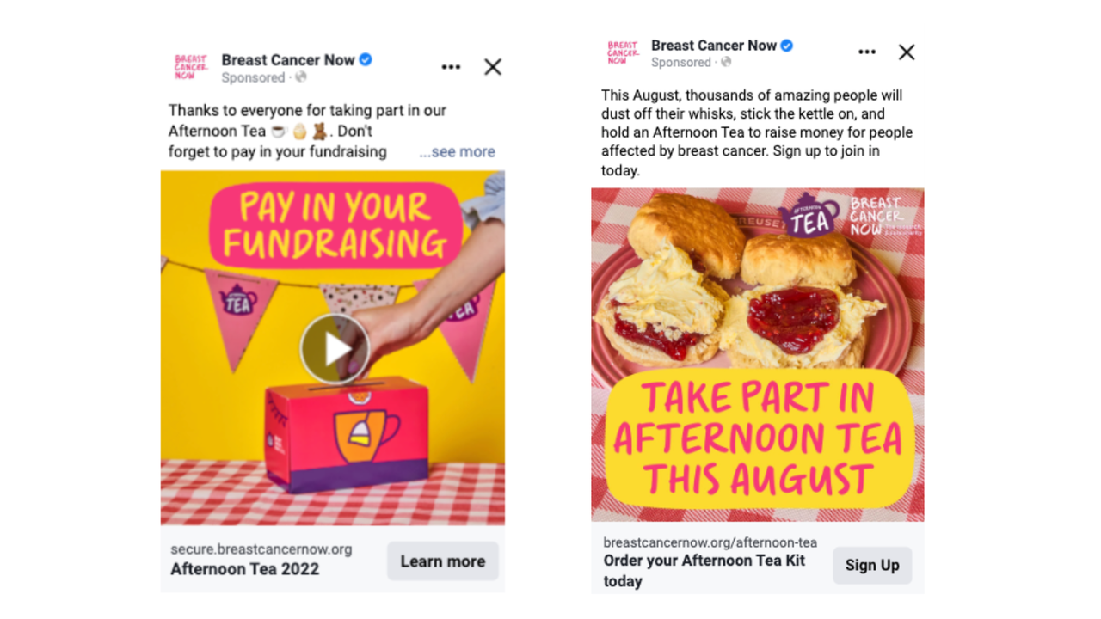Click the globe audience icon on right ad
The width and height of the screenshot is (1101, 619).
click(726, 63)
